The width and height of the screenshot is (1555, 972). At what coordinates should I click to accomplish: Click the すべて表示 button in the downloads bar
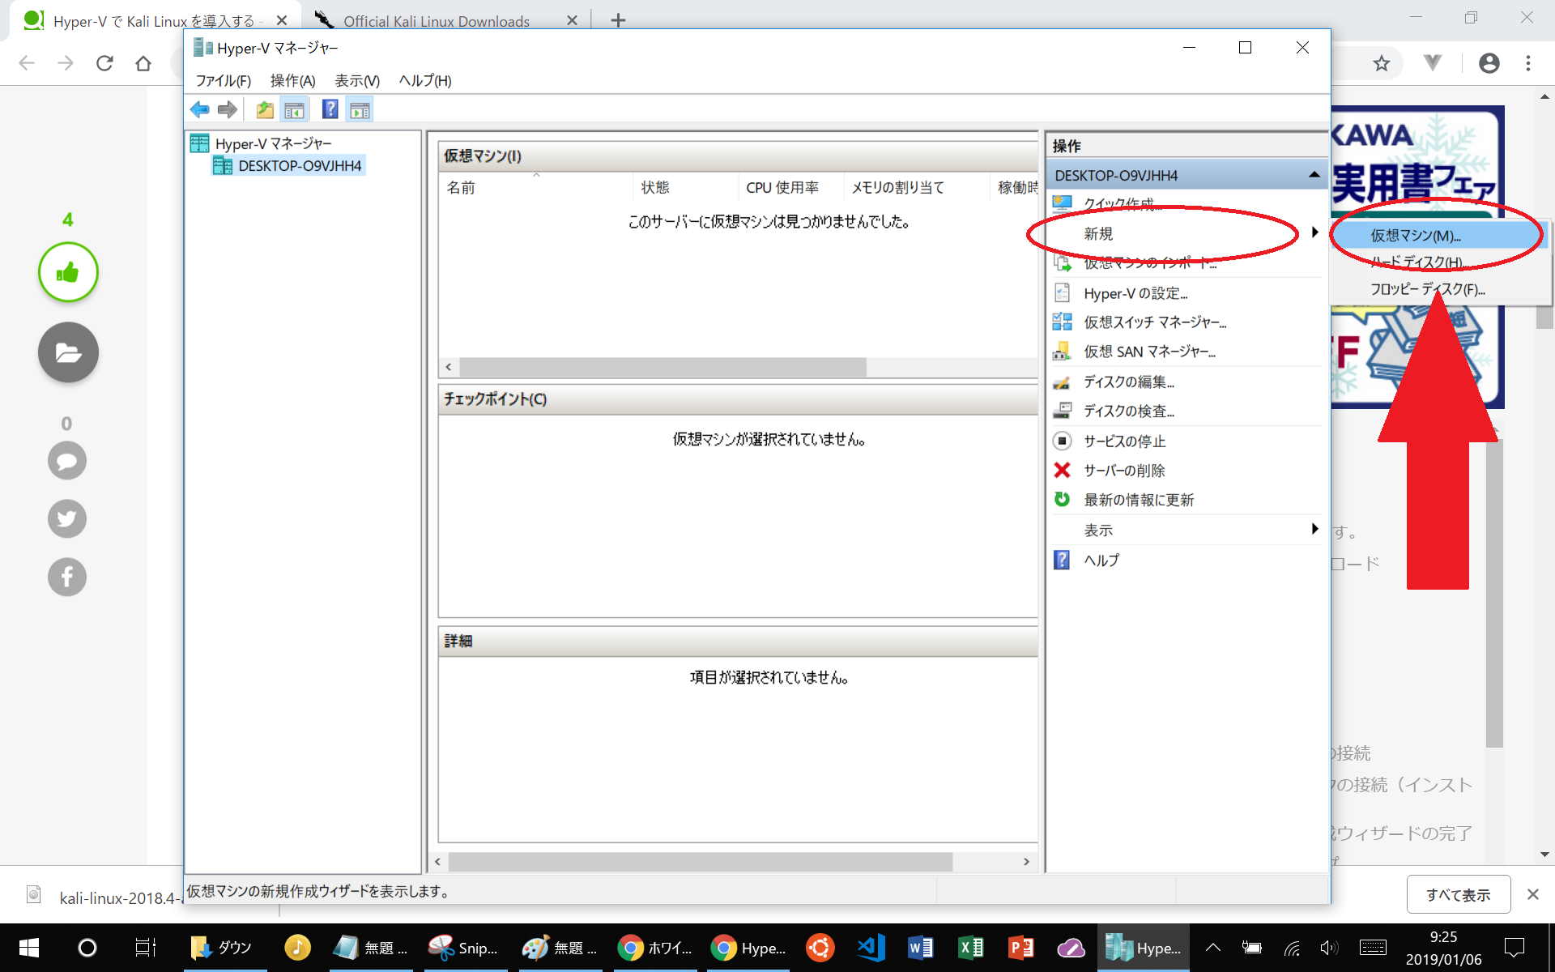[x=1458, y=894]
